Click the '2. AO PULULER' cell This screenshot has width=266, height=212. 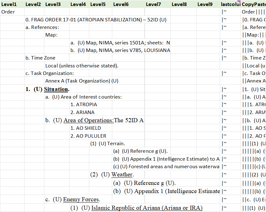(88, 136)
